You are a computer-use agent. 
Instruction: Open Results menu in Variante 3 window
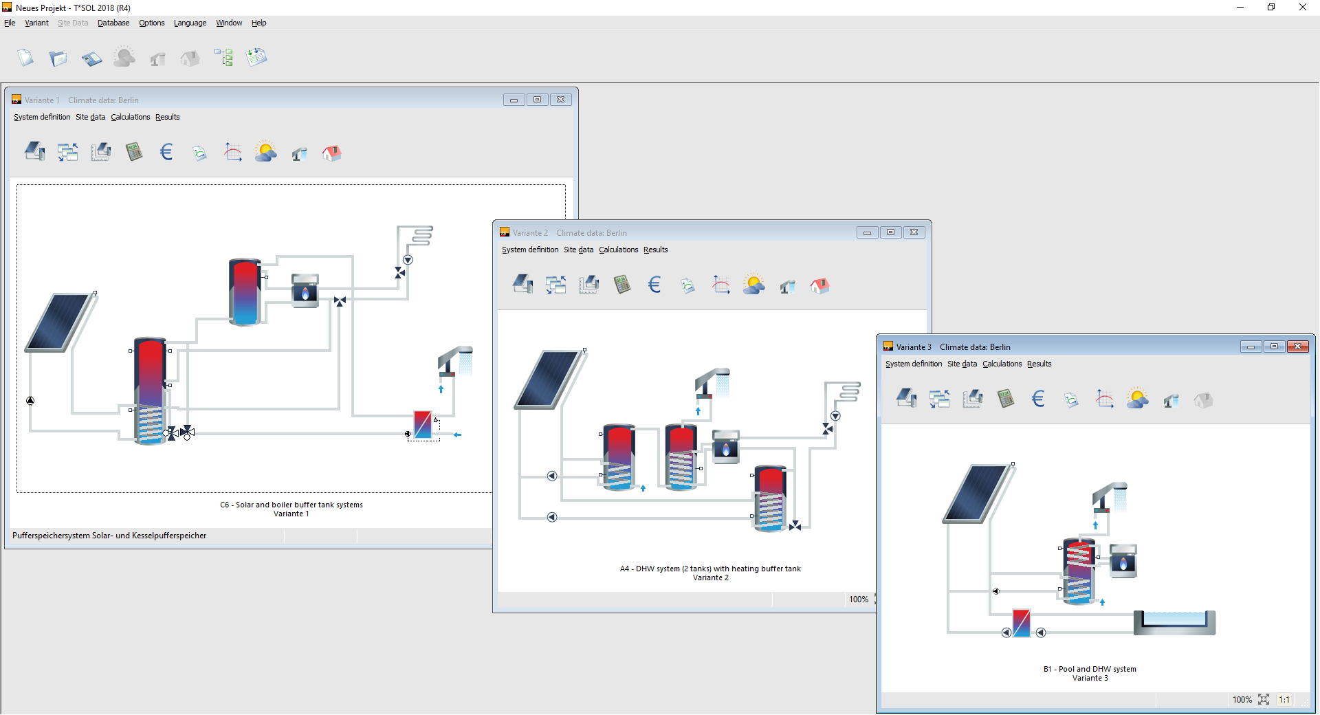coord(1039,364)
